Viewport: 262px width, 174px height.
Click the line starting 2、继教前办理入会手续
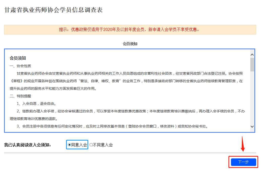131,111
